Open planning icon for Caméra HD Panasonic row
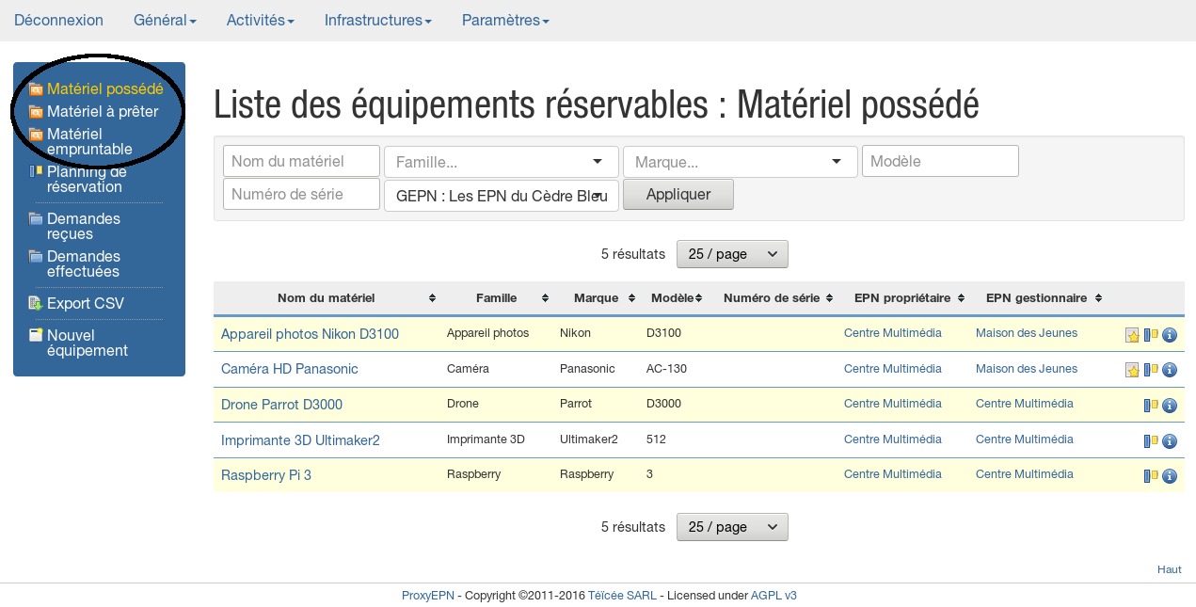The width and height of the screenshot is (1196, 607). pyautogui.click(x=1151, y=370)
